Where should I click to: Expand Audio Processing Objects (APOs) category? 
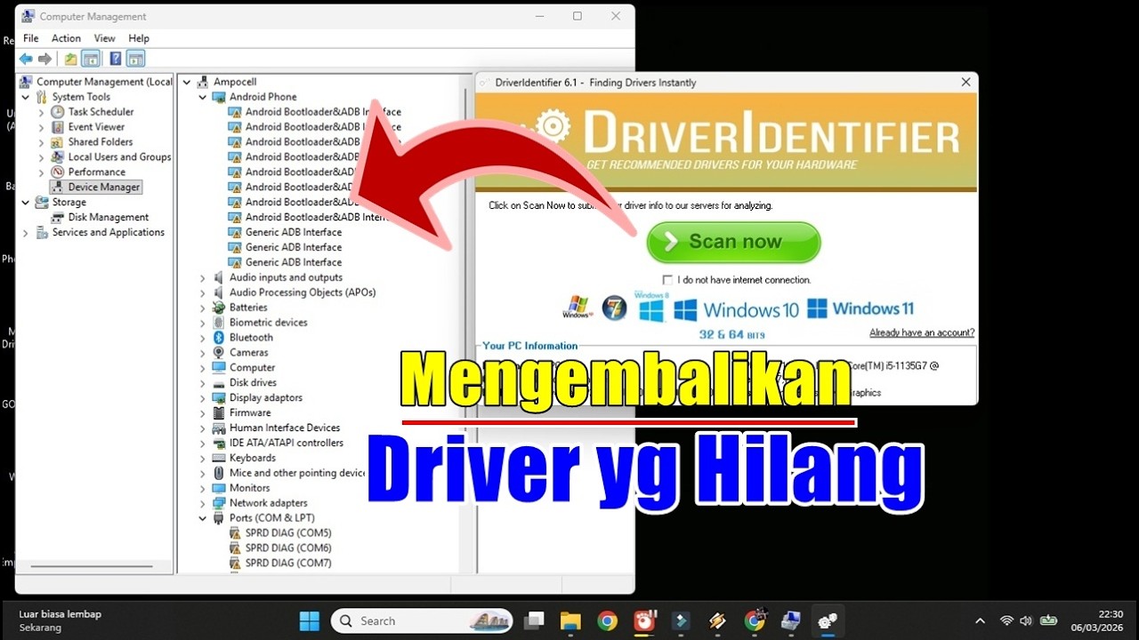203,293
